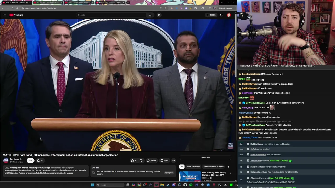Reload the page in browser

coord(12,8)
